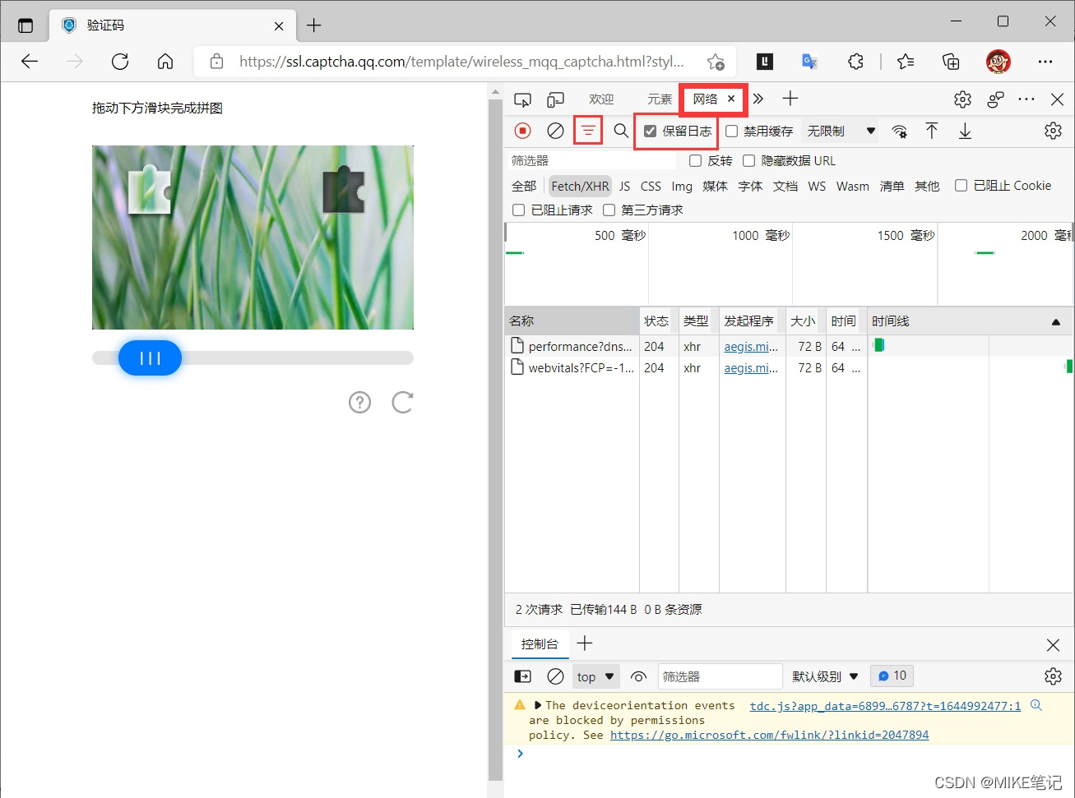The width and height of the screenshot is (1075, 798).
Task: Click the network 筛选器 input field
Action: [x=592, y=161]
